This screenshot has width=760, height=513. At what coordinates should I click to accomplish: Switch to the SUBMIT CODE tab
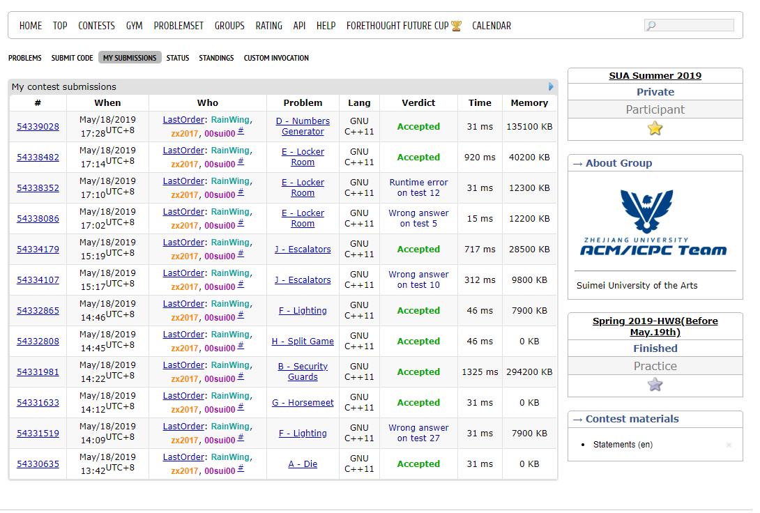tap(72, 58)
